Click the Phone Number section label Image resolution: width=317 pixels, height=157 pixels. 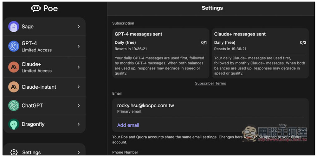pos(125,152)
